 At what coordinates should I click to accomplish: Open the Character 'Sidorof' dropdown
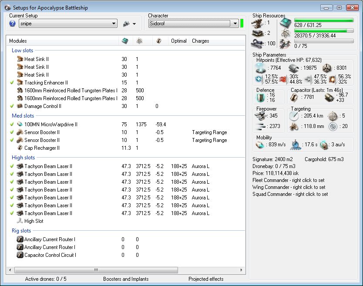(x=194, y=24)
